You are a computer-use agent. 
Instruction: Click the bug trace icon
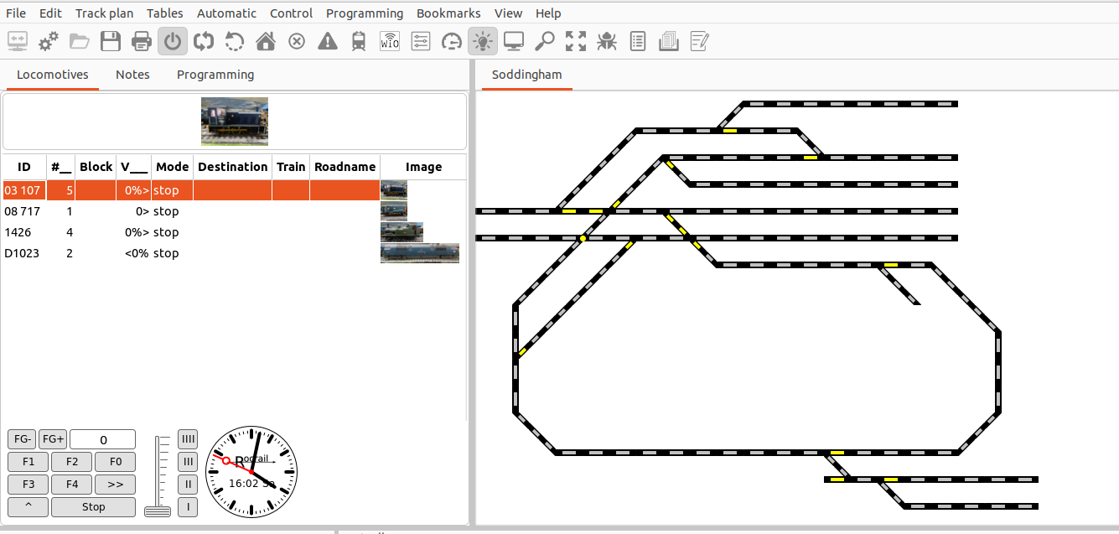(607, 41)
